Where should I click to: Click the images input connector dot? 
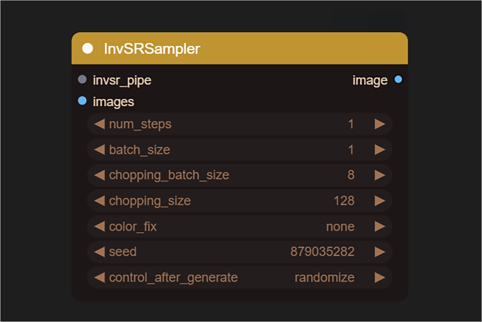pos(82,101)
